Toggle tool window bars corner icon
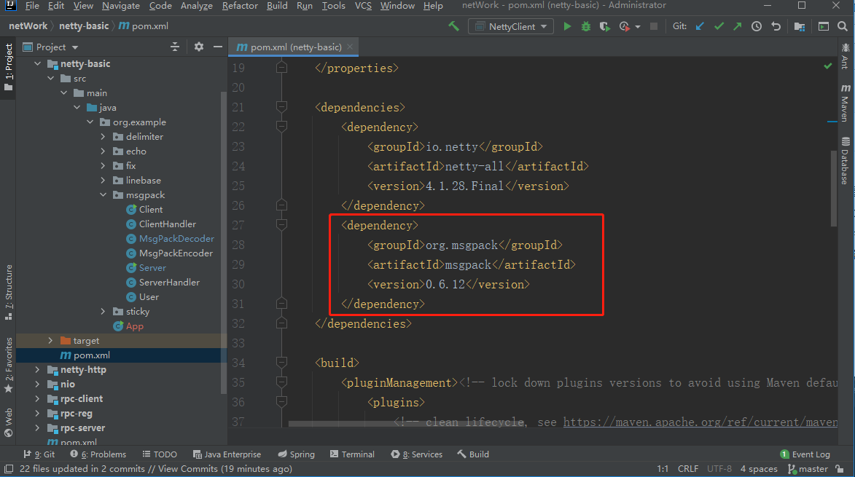 click(x=9, y=469)
